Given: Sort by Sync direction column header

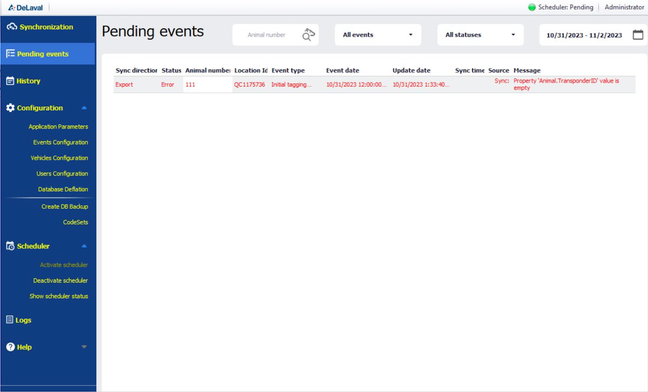Looking at the screenshot, I should coord(137,70).
